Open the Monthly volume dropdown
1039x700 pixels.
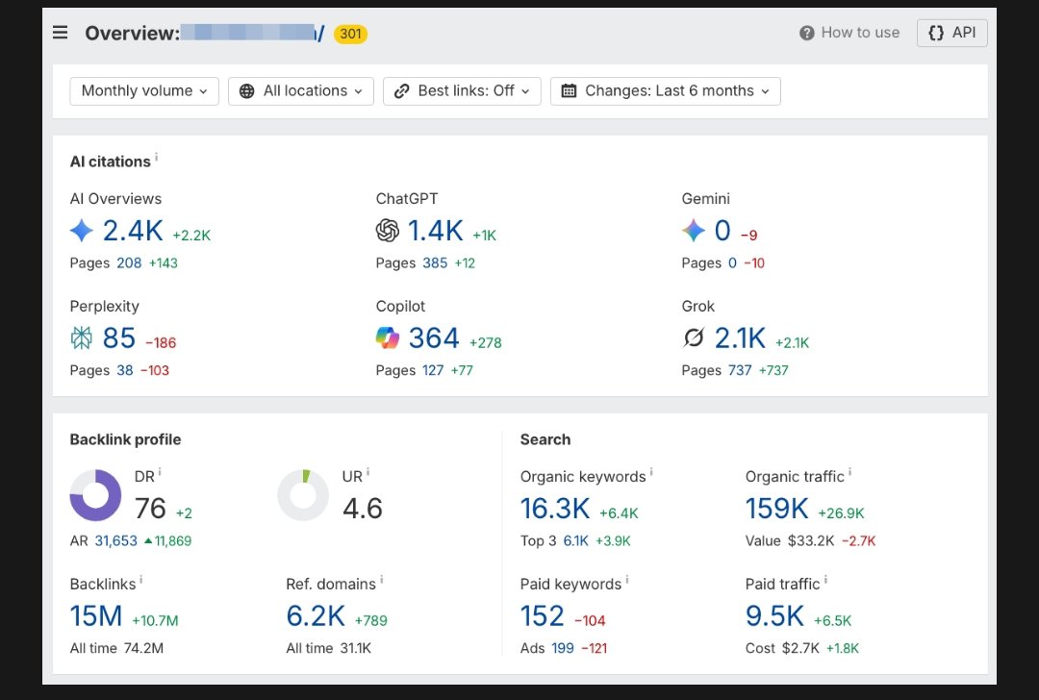tap(144, 90)
